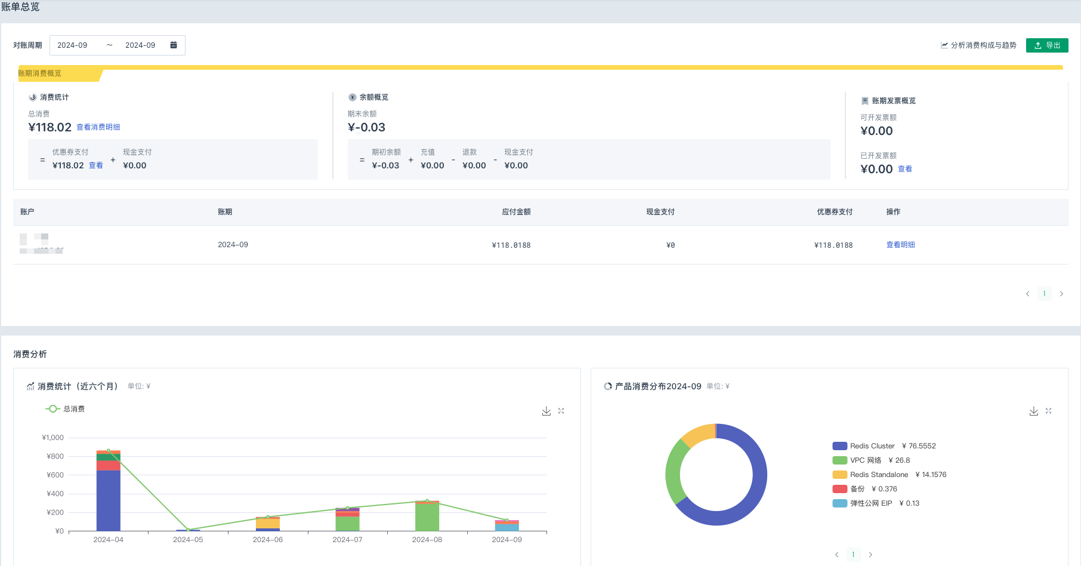Open end month picker 2024-09
This screenshot has width=1081, height=566.
point(140,45)
